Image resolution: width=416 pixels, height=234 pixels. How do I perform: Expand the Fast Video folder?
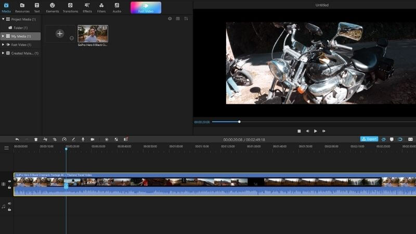click(x=3, y=45)
